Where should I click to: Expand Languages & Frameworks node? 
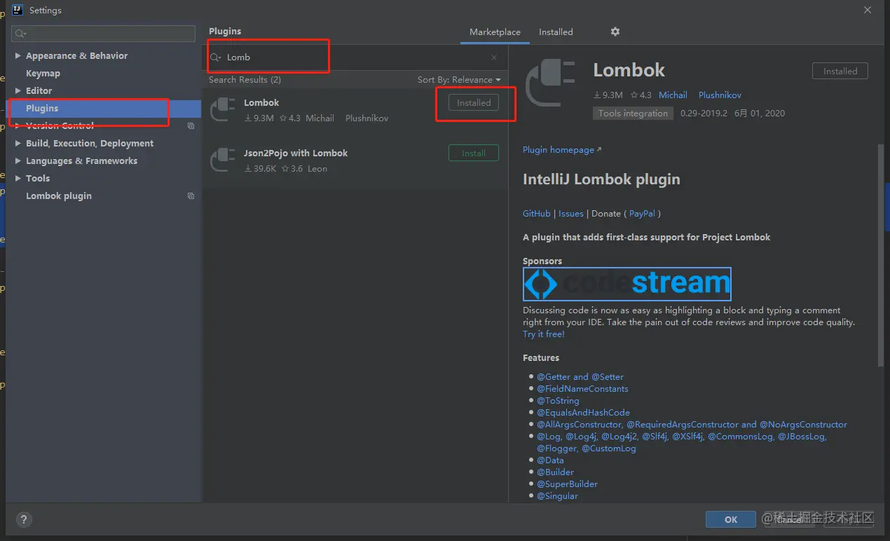point(18,161)
